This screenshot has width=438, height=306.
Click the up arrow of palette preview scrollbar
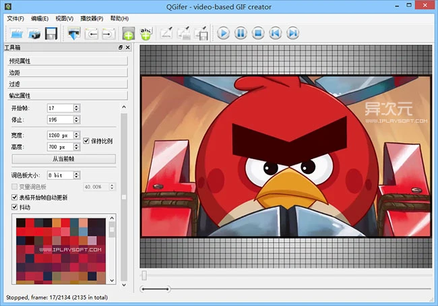point(112,218)
